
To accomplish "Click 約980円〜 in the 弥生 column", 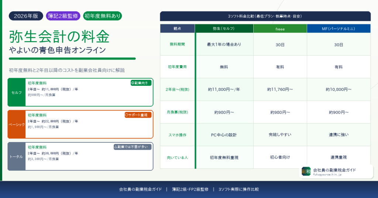I will point(224,112).
